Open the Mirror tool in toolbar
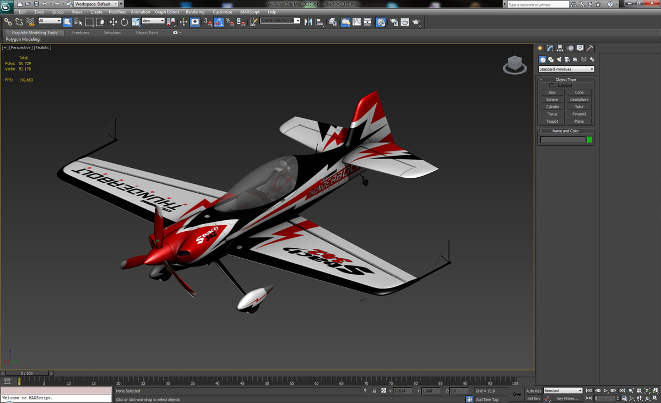The image size is (661, 403). [x=308, y=22]
